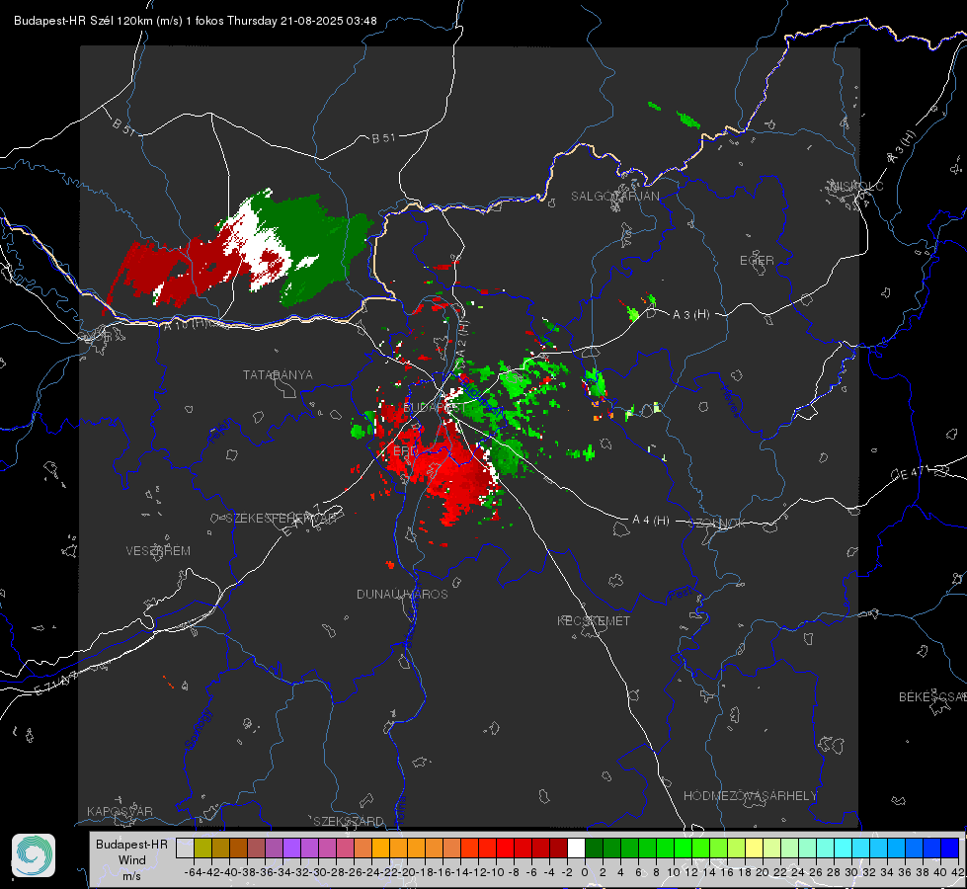The height and width of the screenshot is (889, 967).
Task: Click the white swatch in wind legend
Action: tap(576, 848)
